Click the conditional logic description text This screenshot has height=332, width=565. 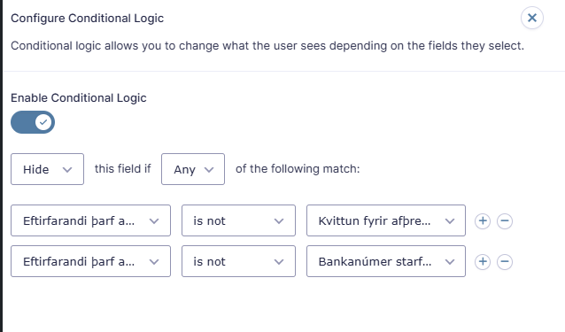267,46
